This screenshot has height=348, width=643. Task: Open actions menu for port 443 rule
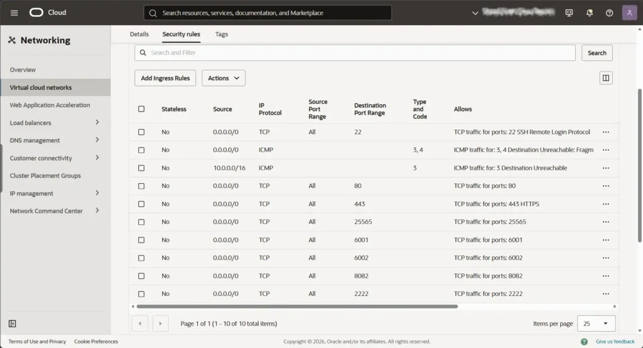tap(606, 204)
